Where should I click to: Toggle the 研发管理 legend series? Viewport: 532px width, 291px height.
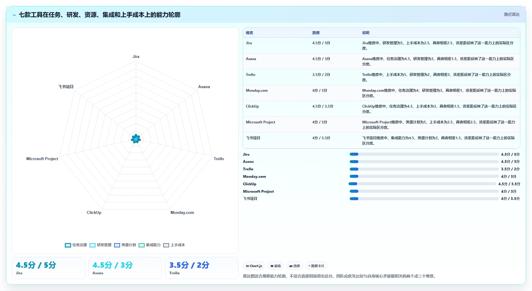click(x=100, y=245)
